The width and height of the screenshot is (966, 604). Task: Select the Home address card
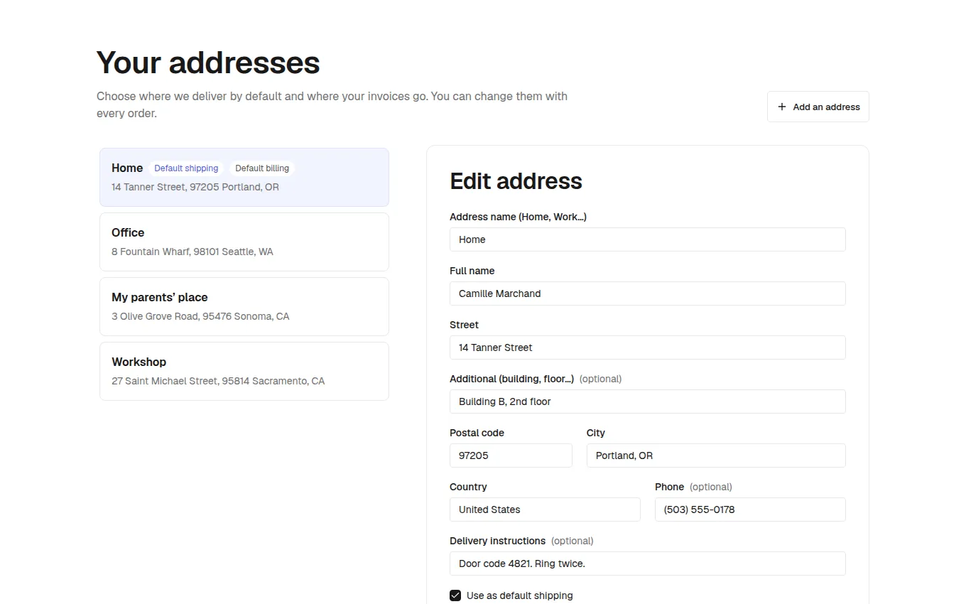[244, 177]
